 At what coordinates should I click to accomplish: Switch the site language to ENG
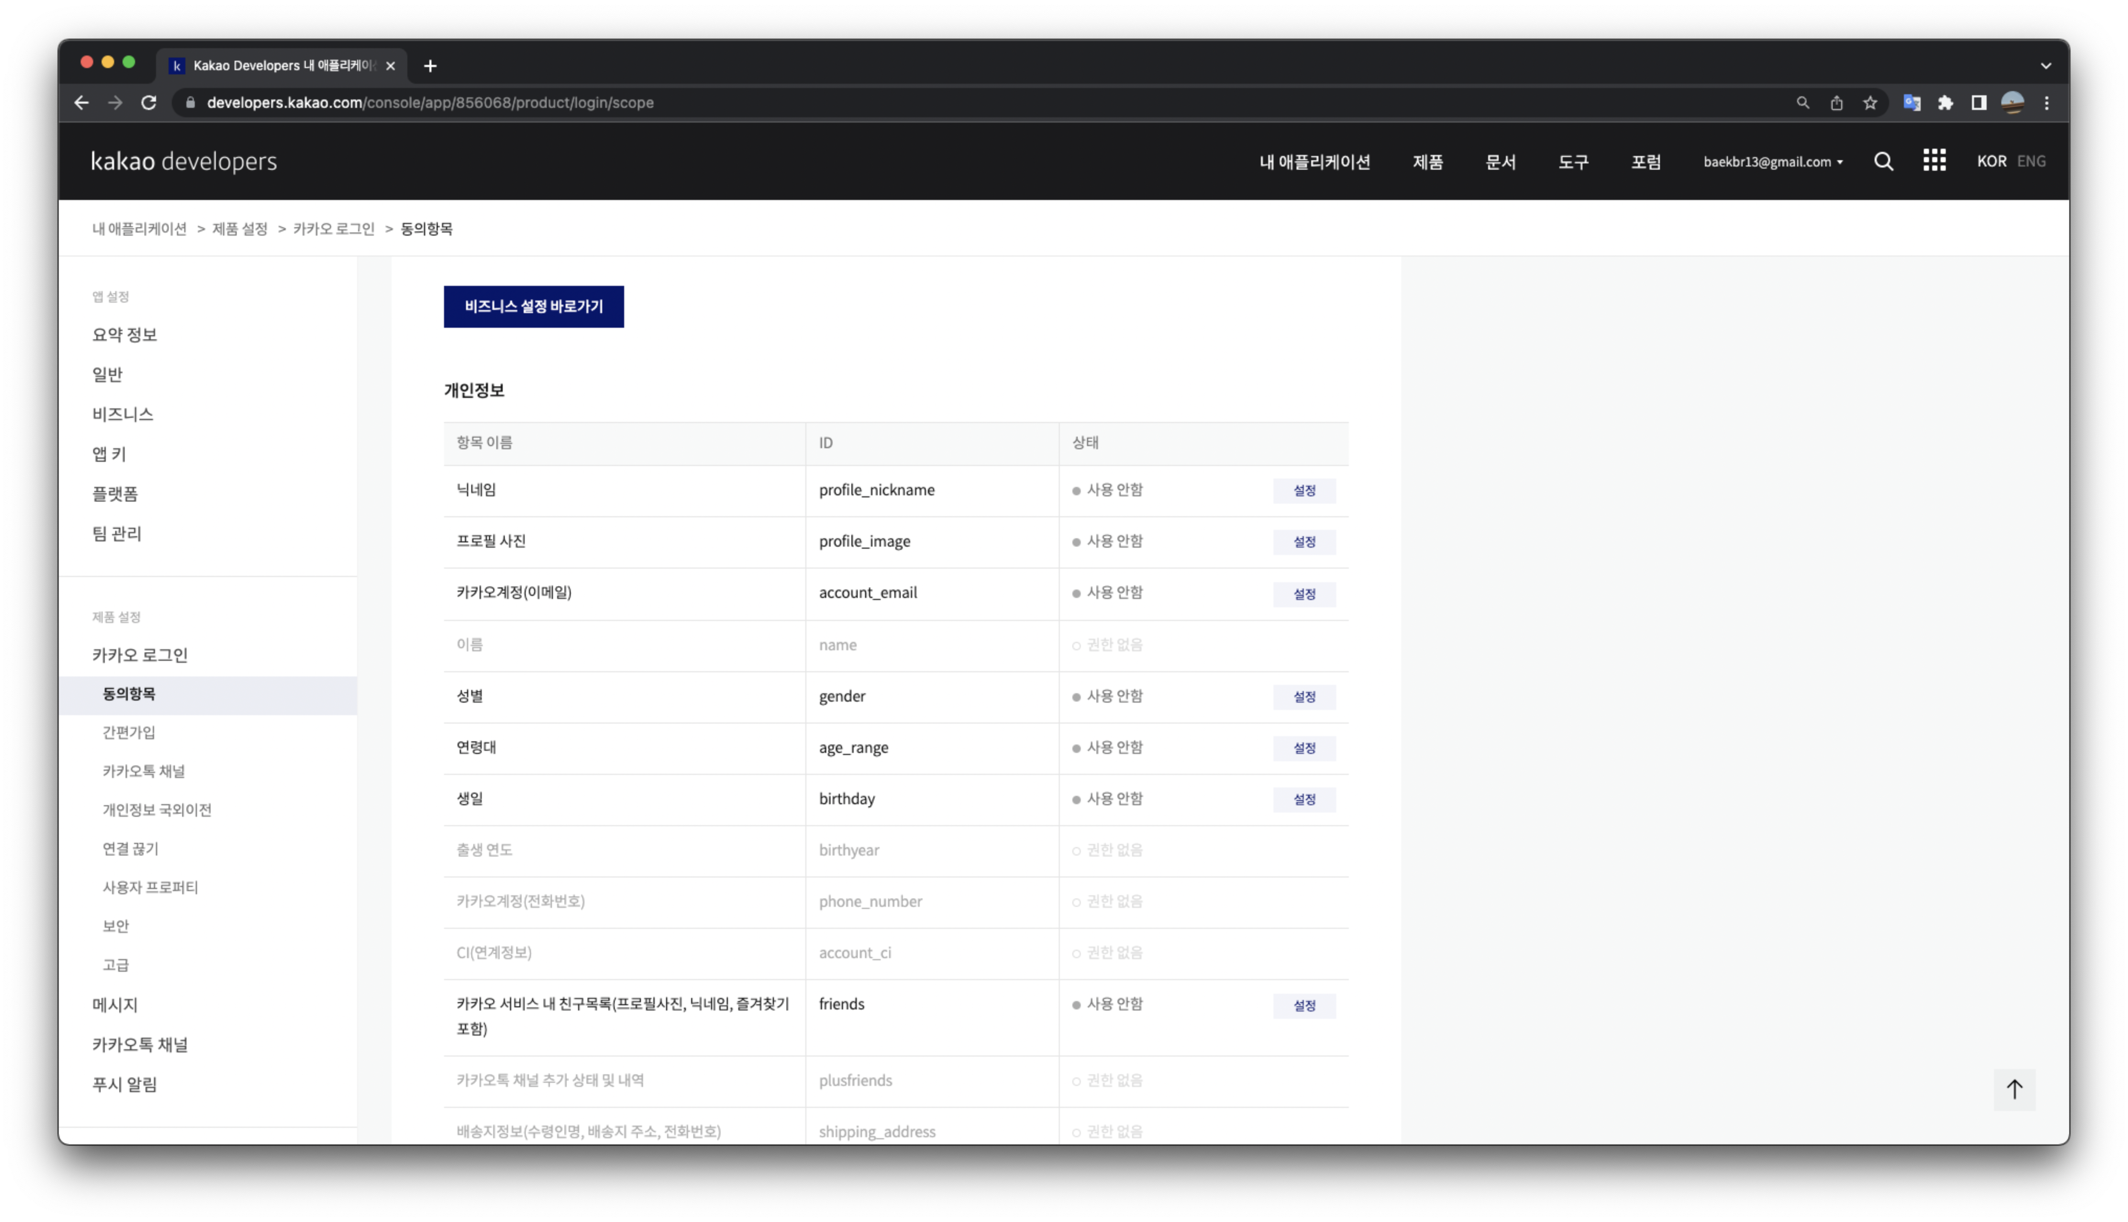pos(2031,161)
